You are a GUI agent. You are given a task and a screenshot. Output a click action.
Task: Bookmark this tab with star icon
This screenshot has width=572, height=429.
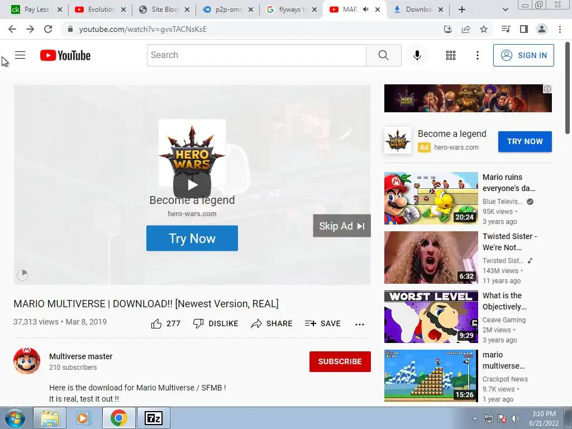[x=484, y=29]
